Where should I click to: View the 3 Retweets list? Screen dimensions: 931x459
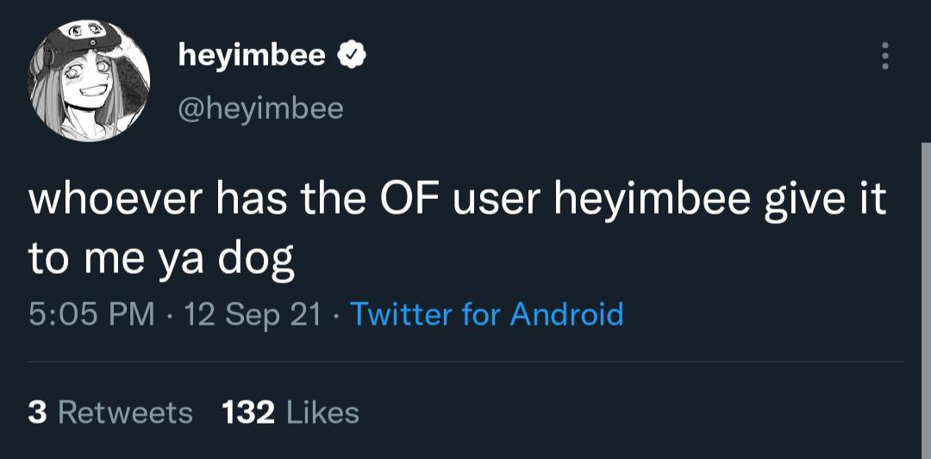pos(110,412)
